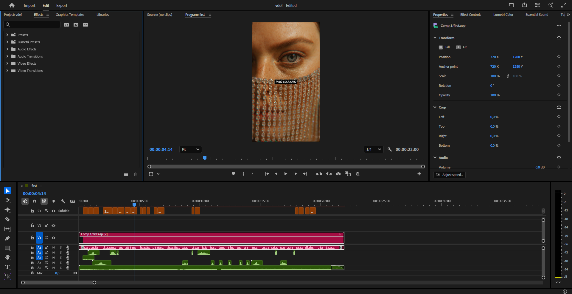The height and width of the screenshot is (294, 572).
Task: Click the Add Marker icon in Program monitor
Action: (233, 174)
